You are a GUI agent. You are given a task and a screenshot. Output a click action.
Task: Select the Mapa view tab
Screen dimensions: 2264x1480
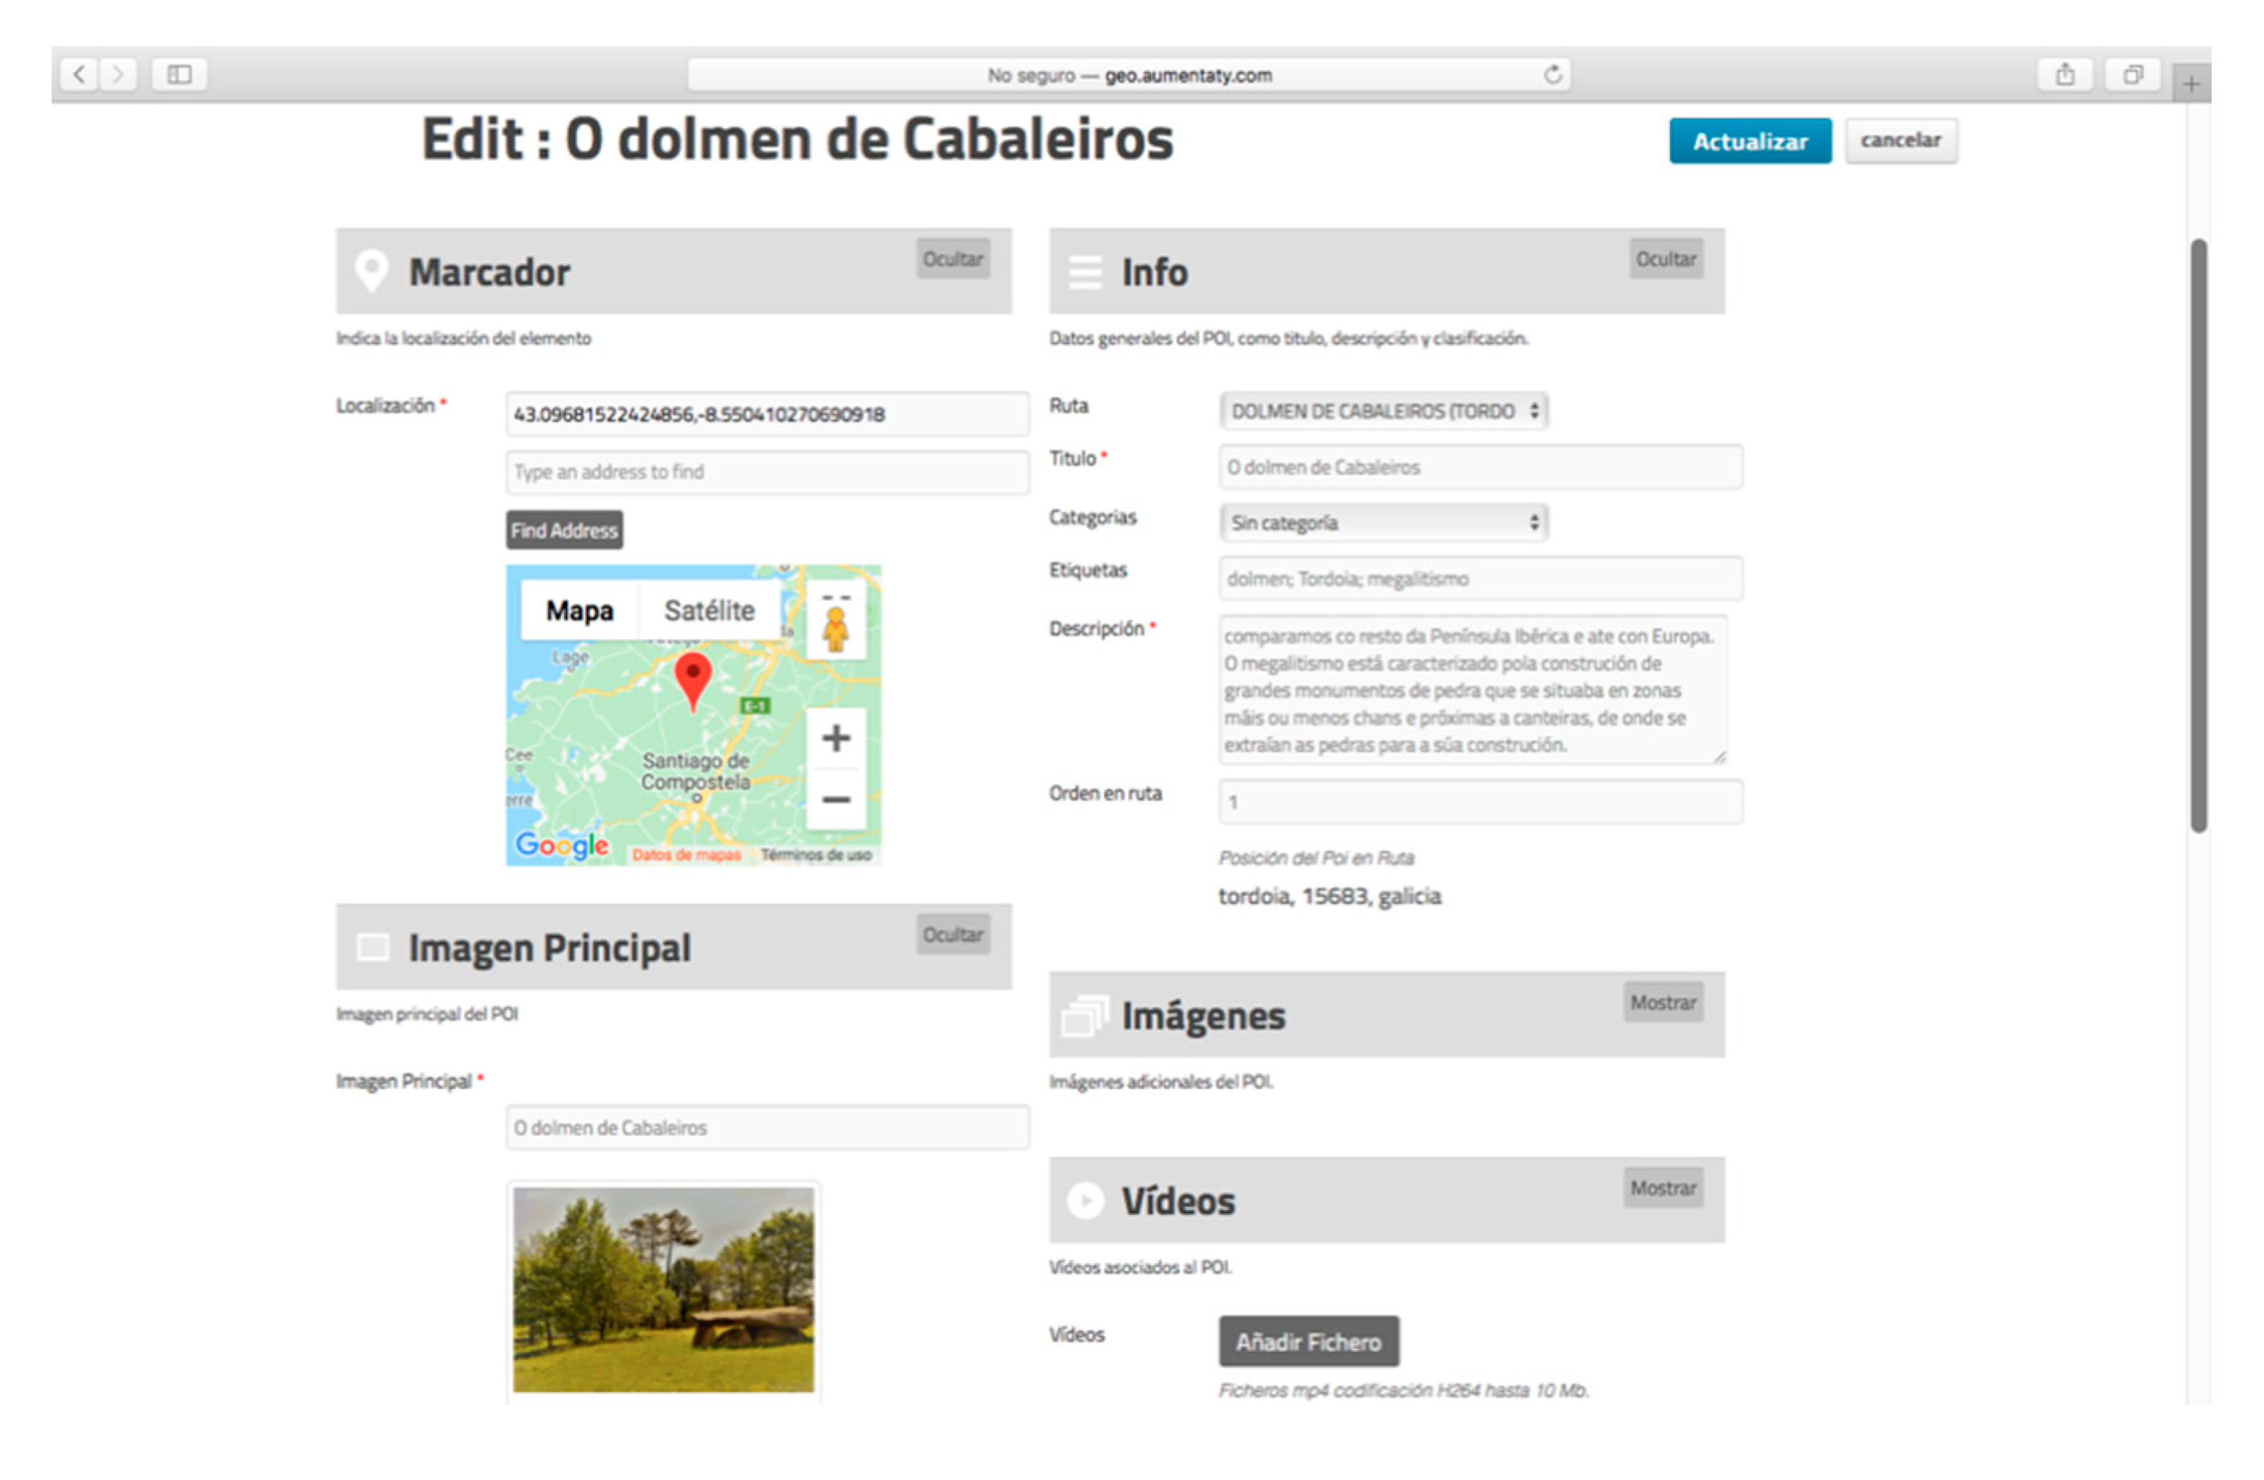[x=578, y=610]
